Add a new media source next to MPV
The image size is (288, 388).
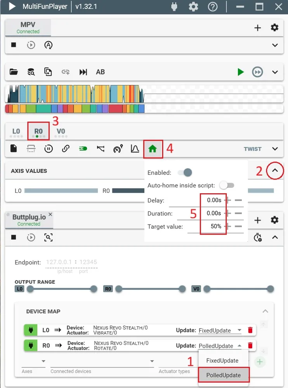(x=258, y=28)
